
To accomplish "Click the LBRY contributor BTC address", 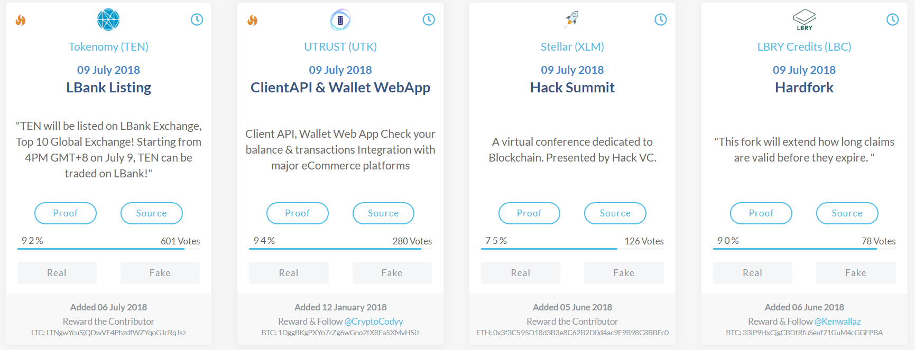I will pos(804,333).
